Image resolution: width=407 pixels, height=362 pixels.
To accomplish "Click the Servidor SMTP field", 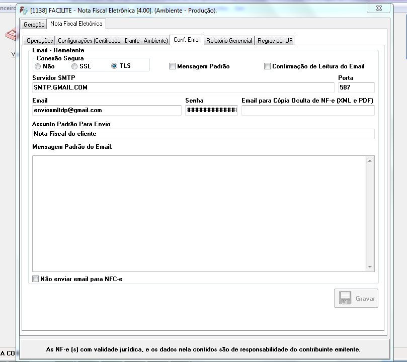I will 183,87.
